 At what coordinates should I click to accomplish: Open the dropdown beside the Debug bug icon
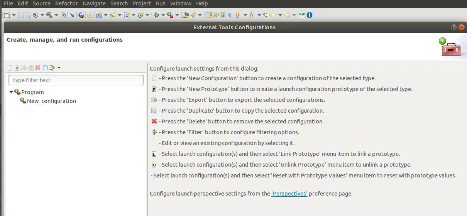point(163,15)
